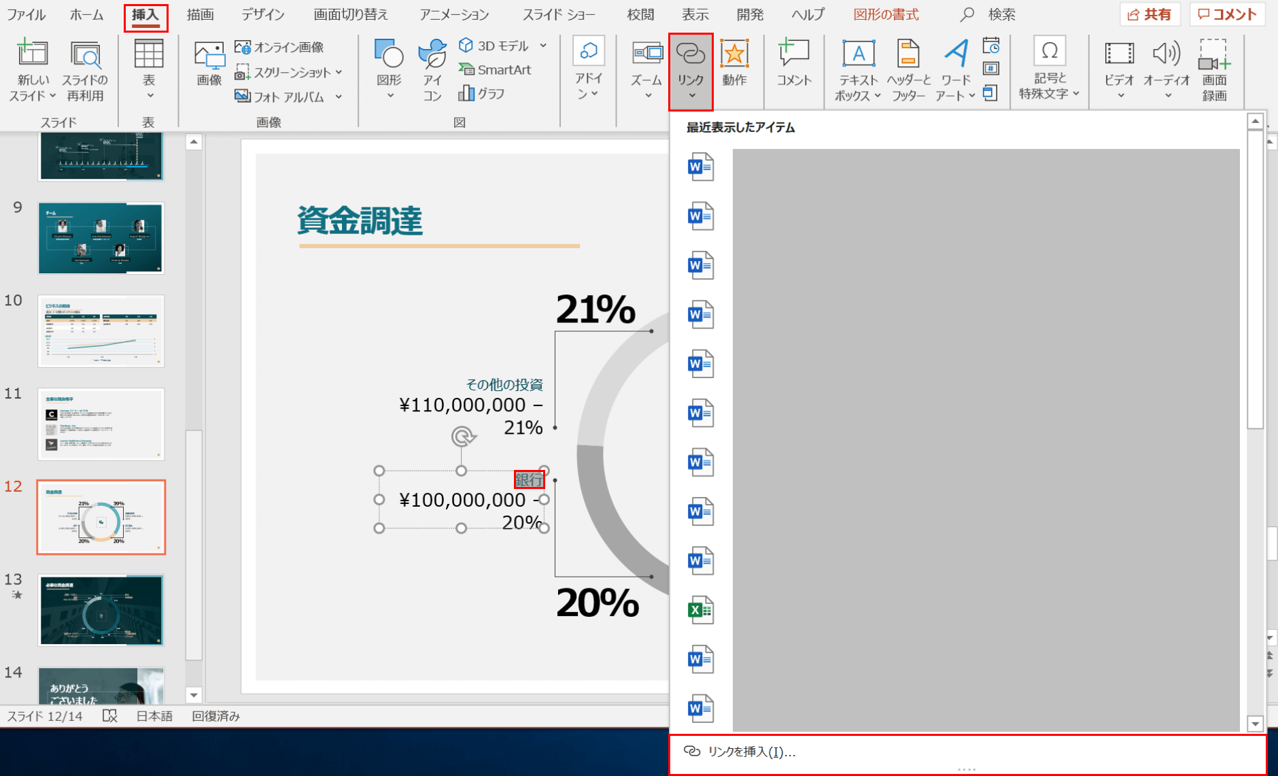Select slide 11 thumbnail
Image resolution: width=1278 pixels, height=776 pixels.
click(x=101, y=424)
